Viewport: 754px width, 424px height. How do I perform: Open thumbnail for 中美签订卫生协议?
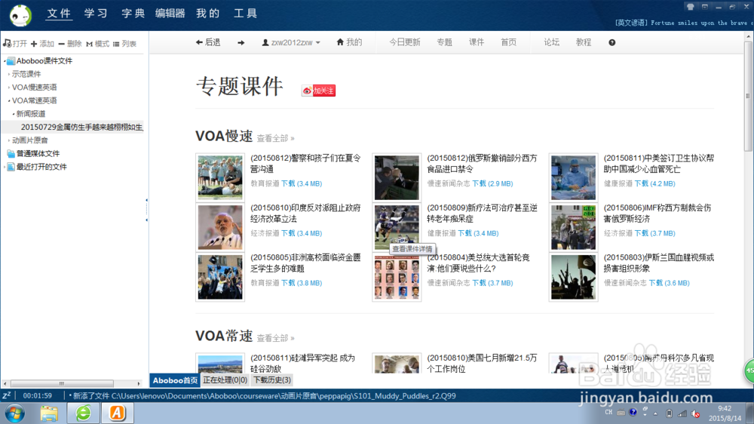coord(573,177)
